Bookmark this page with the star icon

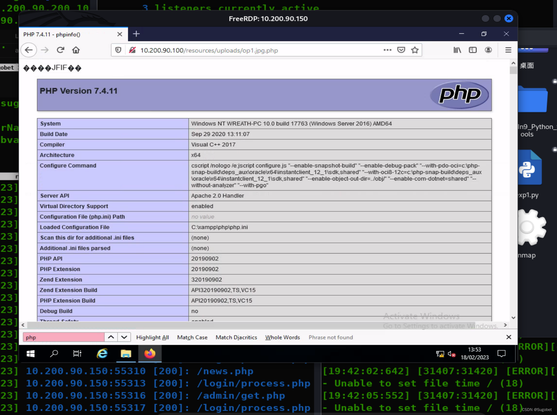[415, 50]
